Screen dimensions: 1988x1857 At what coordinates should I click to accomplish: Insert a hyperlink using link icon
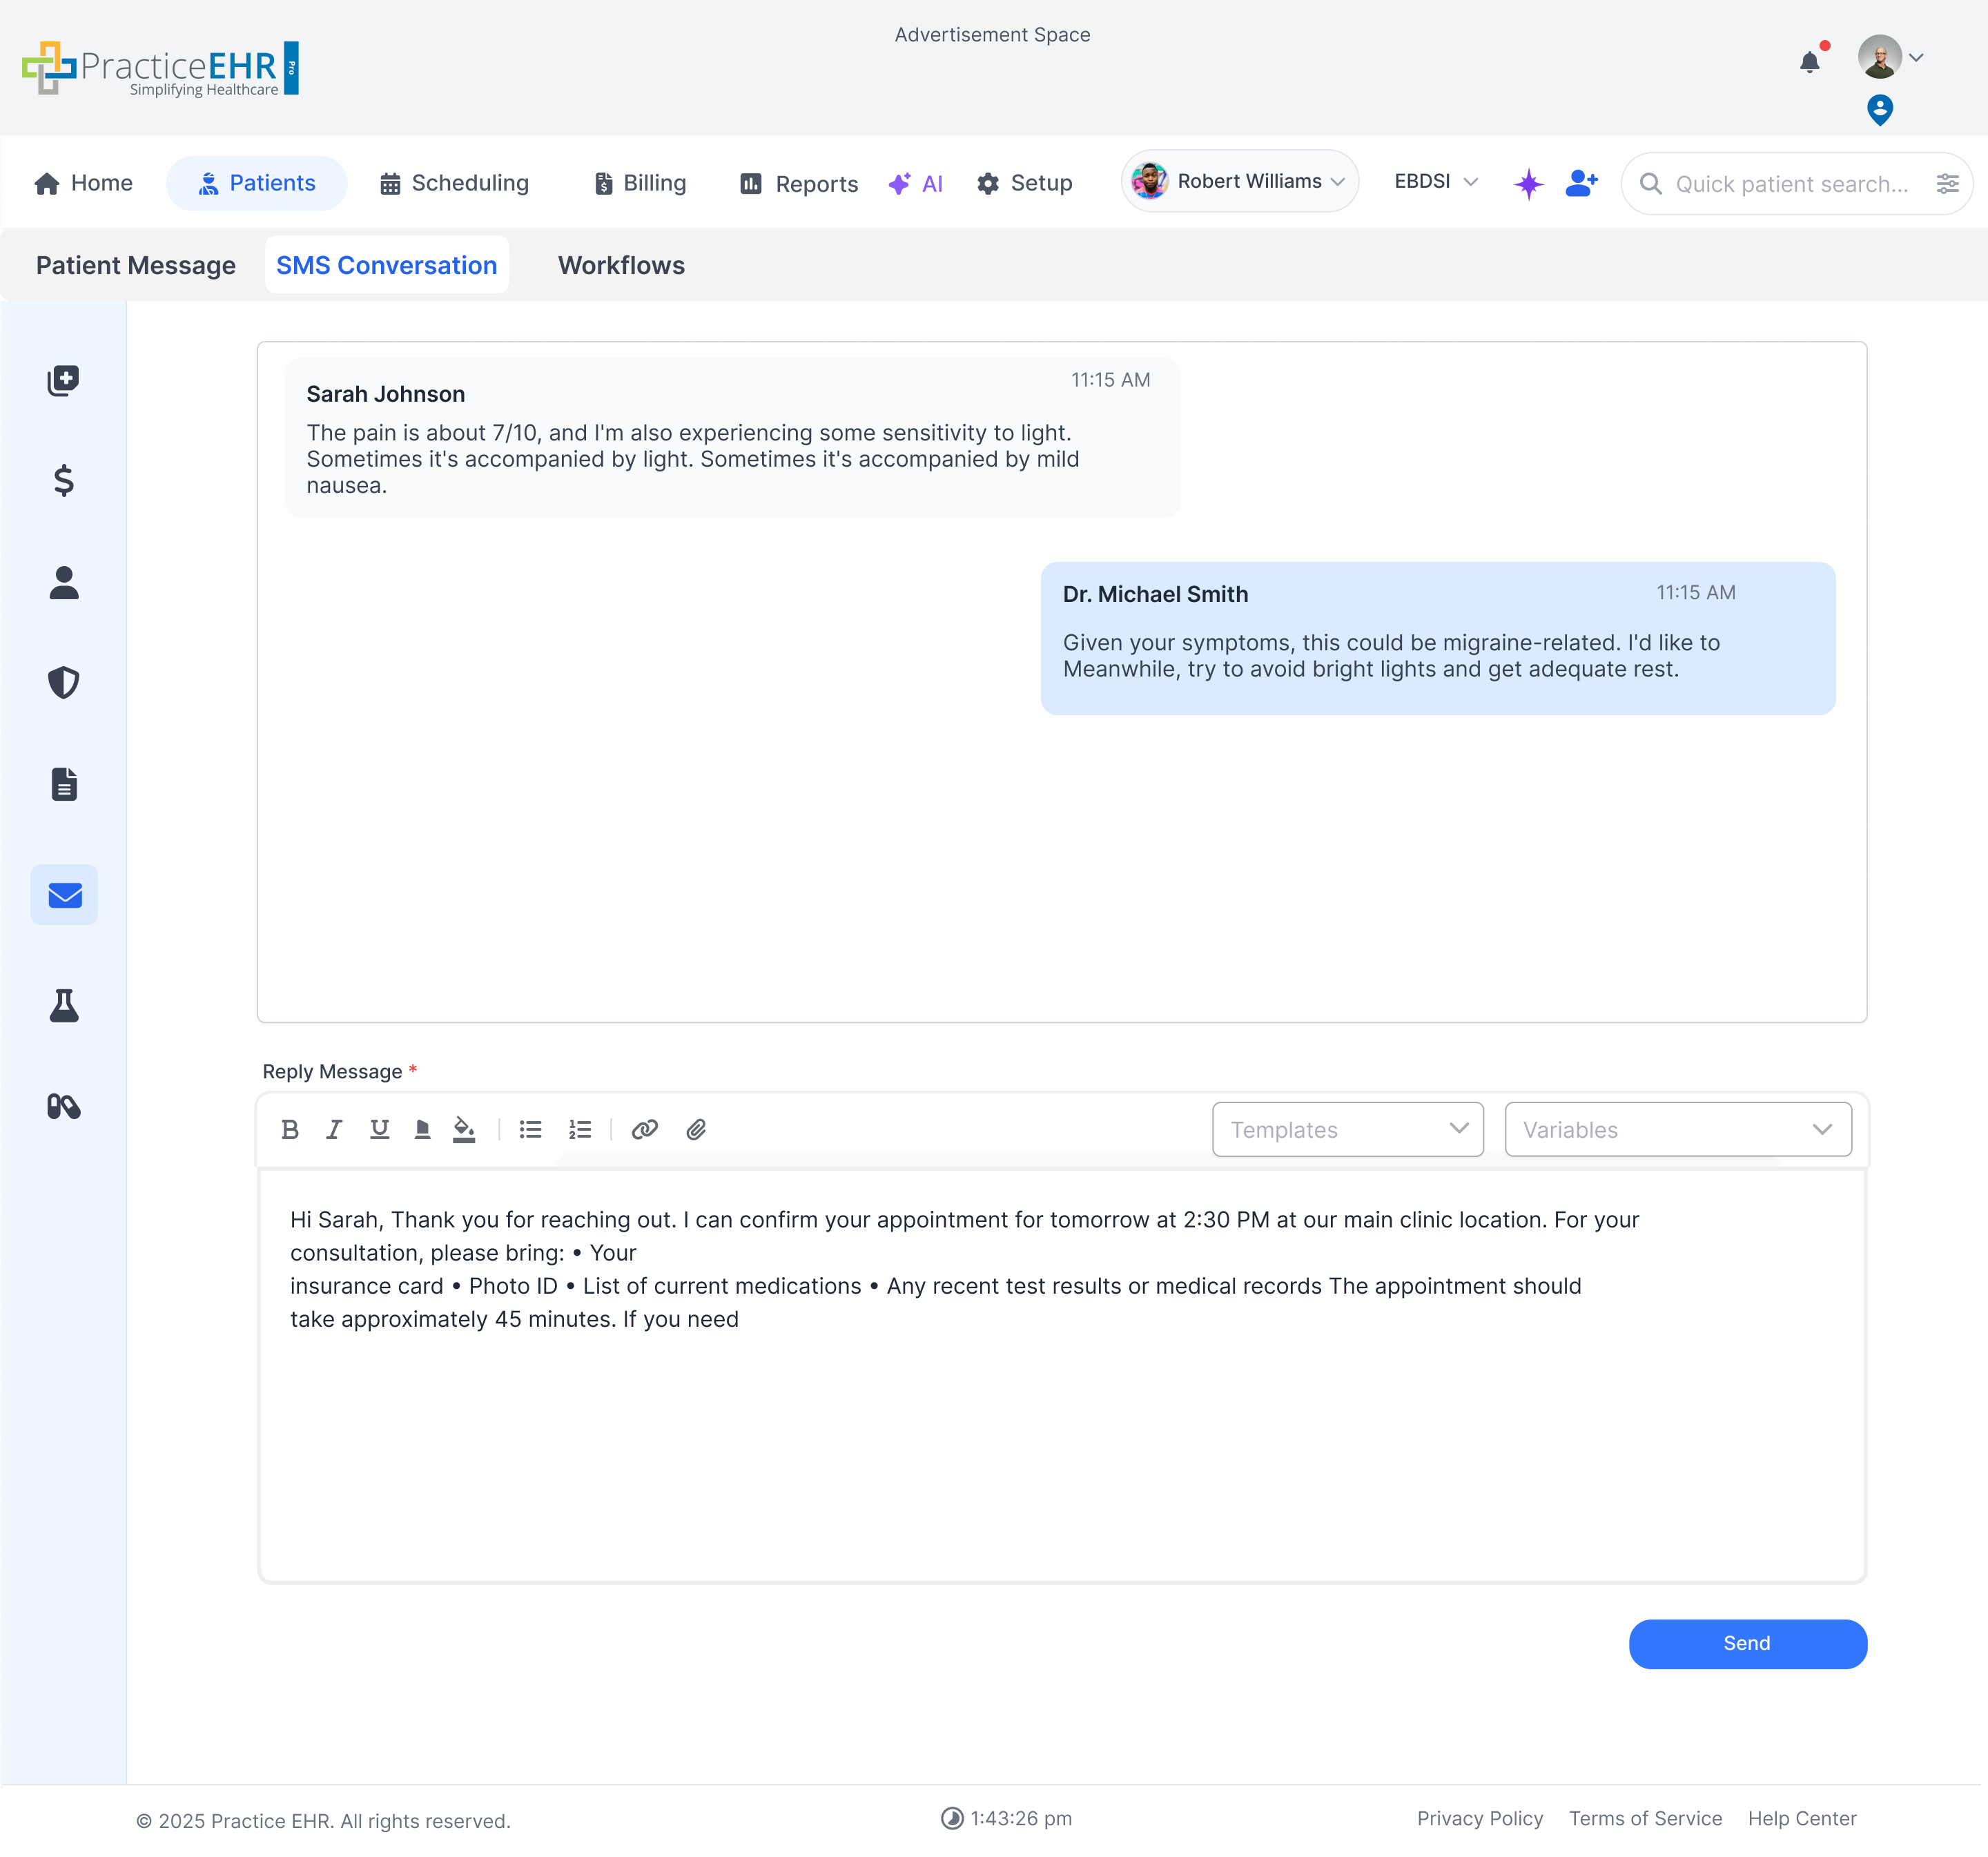tap(645, 1129)
